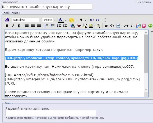Click the blue video player icon

point(138,26)
